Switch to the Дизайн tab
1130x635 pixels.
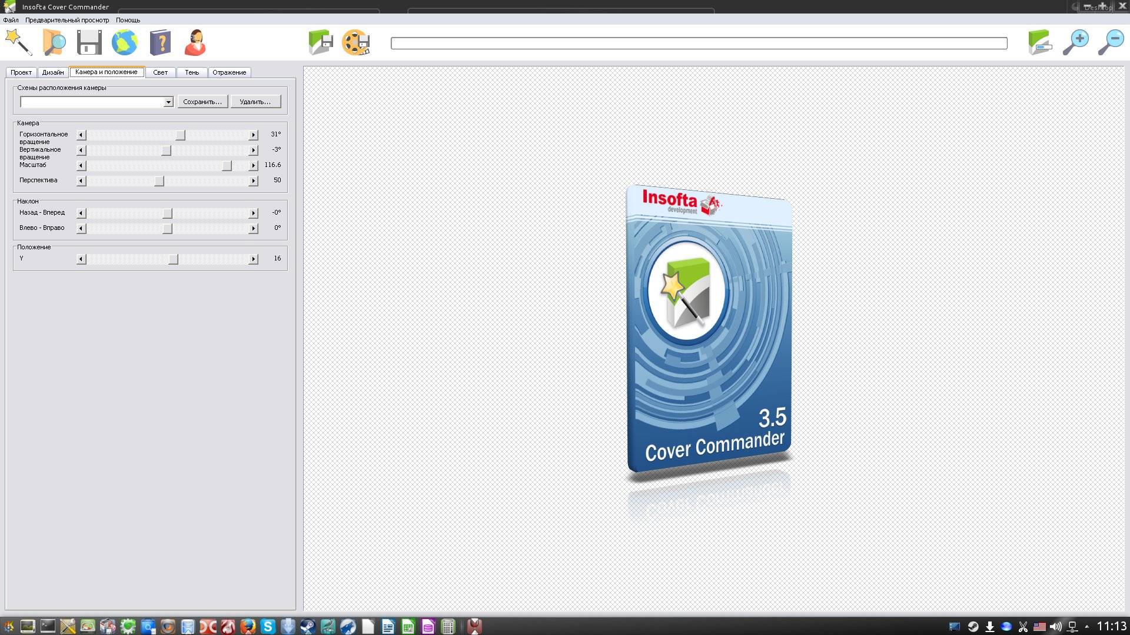click(x=53, y=72)
